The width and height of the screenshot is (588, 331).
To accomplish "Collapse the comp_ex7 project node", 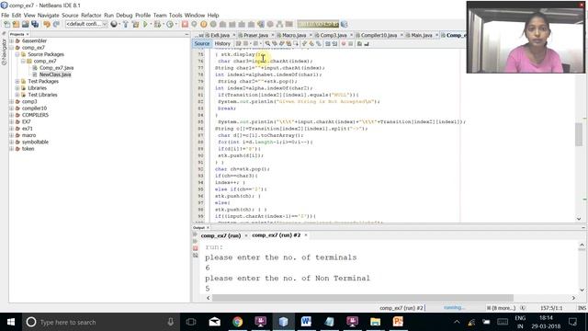I will tap(12, 48).
